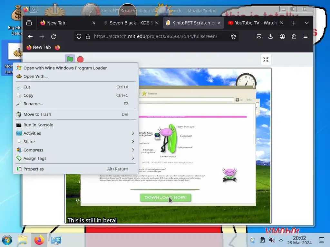This screenshot has height=247, width=330.
Task: Open a new tab with plus
Action: (294, 23)
